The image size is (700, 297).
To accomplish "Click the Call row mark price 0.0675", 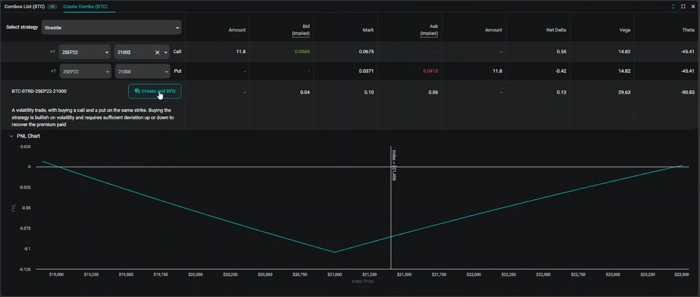I will pyautogui.click(x=367, y=52).
